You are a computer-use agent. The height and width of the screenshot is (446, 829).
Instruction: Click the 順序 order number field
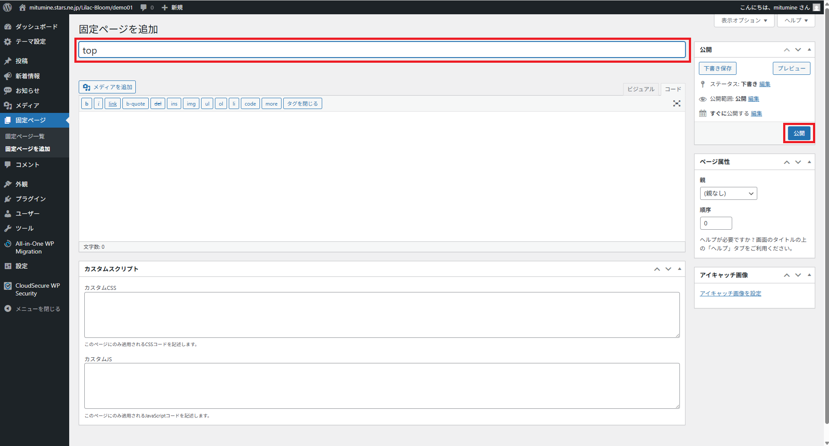(716, 223)
